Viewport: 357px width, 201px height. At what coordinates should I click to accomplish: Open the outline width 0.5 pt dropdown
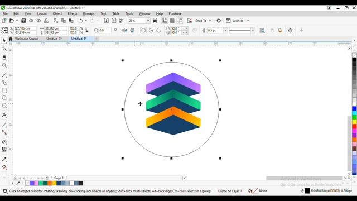pyautogui.click(x=225, y=30)
